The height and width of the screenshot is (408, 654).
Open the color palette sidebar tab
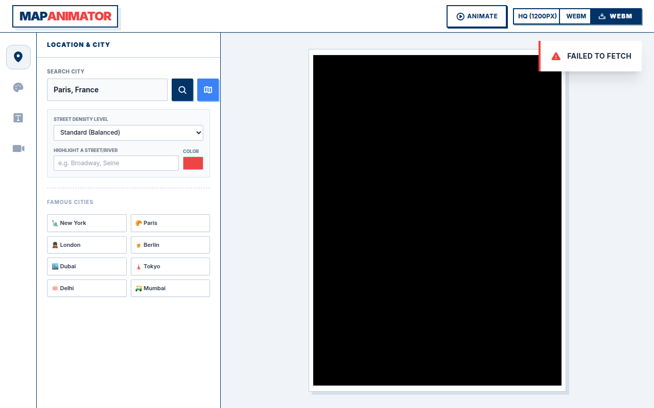pos(18,87)
